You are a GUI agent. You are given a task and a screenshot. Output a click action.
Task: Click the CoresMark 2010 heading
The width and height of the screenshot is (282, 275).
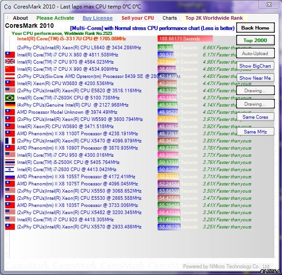tap(29, 26)
